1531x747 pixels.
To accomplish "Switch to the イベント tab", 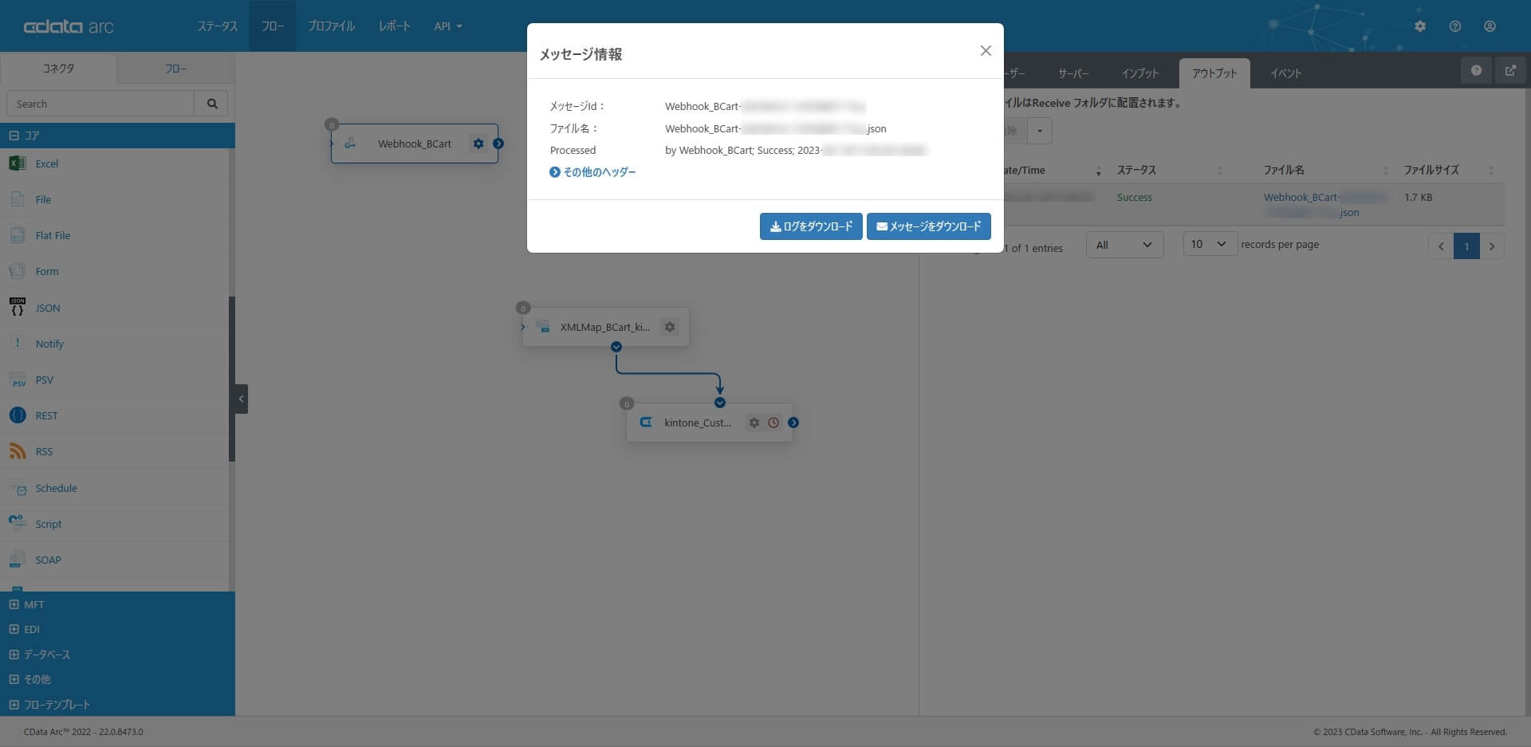I will coord(1285,73).
